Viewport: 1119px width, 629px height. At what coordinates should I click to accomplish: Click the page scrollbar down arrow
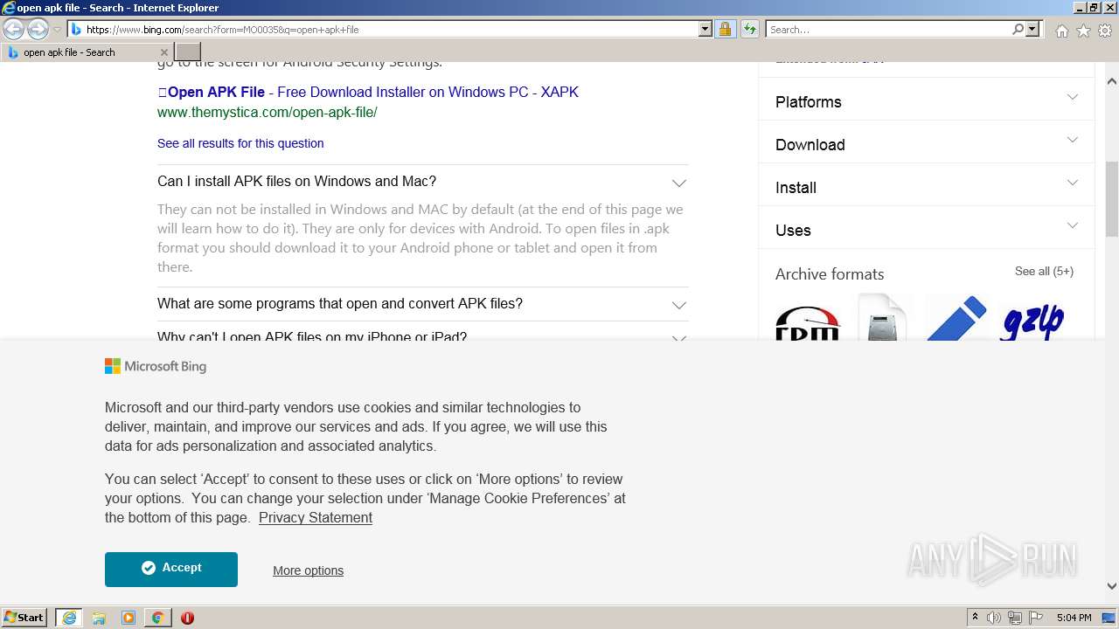tap(1112, 586)
